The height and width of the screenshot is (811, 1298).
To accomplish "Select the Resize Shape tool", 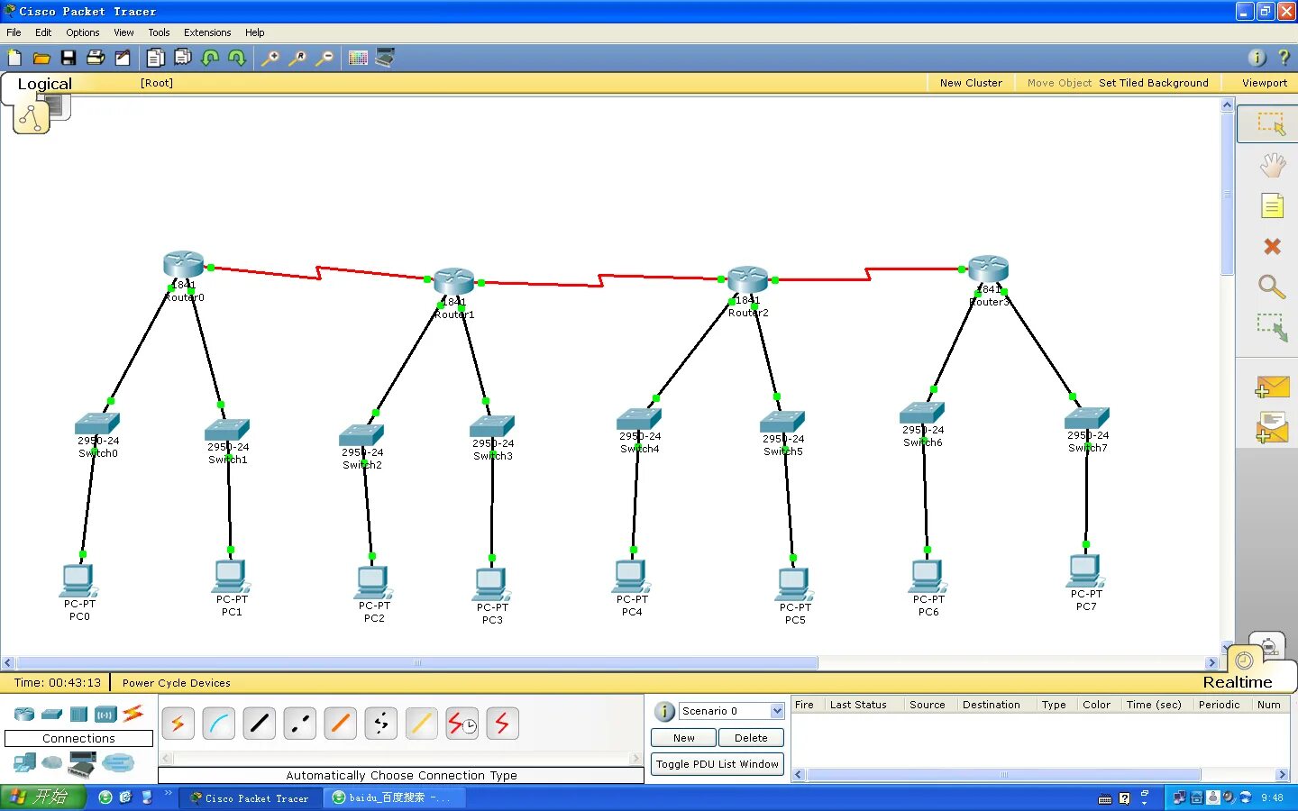I will click(x=1272, y=327).
